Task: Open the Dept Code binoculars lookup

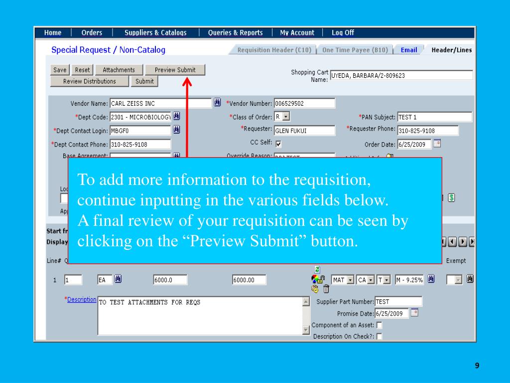Action: pyautogui.click(x=176, y=116)
